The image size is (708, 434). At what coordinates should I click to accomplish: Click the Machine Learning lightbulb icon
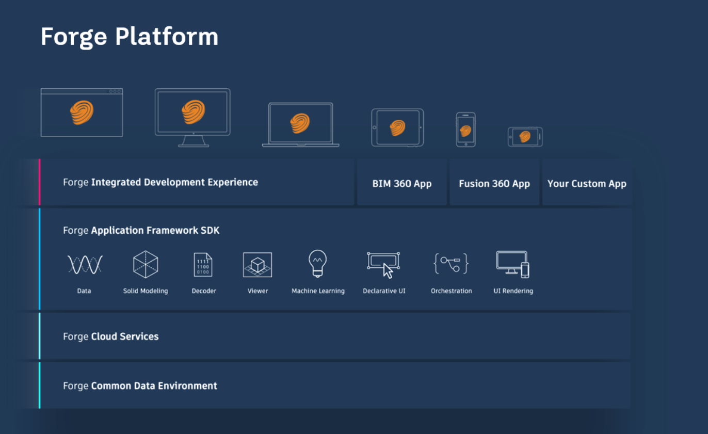(317, 264)
